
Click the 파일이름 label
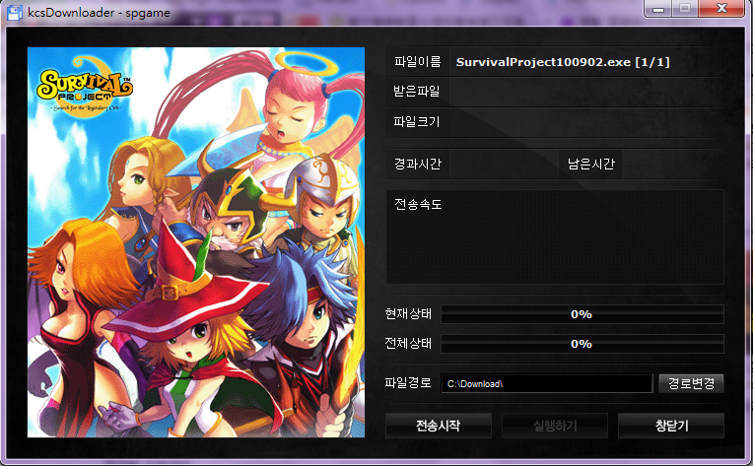pos(417,61)
